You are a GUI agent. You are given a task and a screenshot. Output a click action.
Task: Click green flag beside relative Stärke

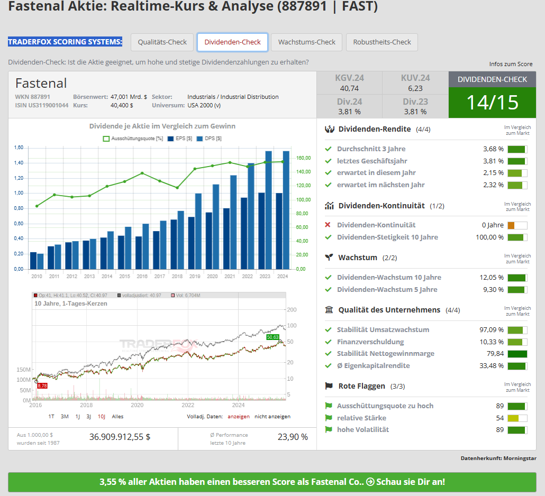coord(329,418)
